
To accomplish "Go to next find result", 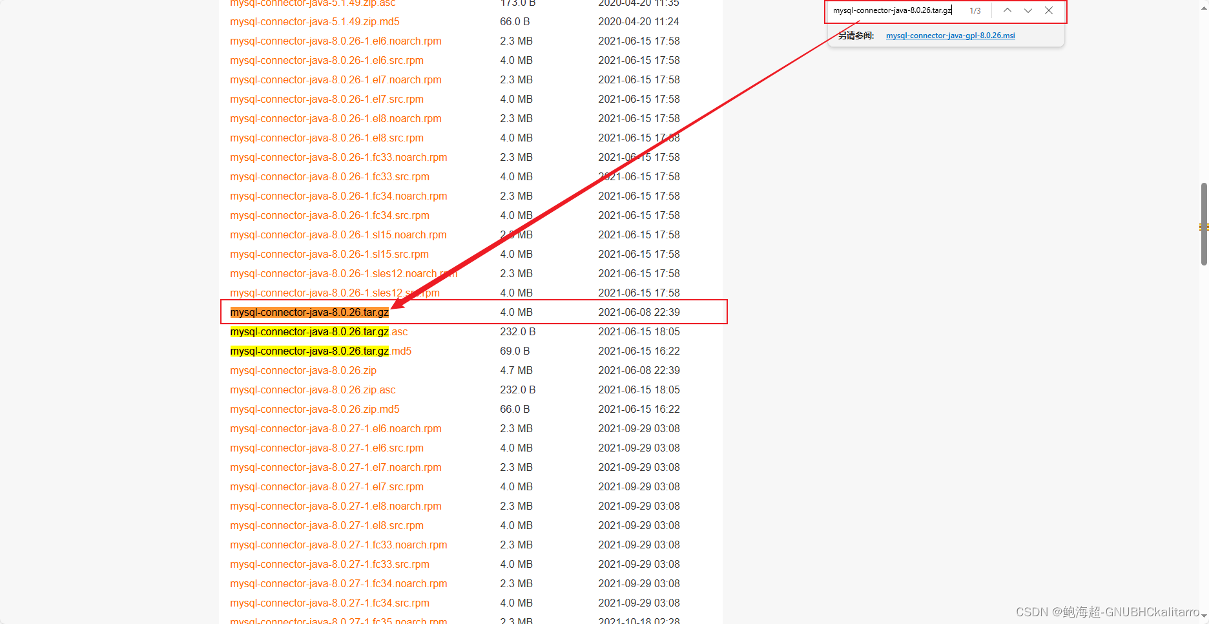I will [x=1028, y=10].
